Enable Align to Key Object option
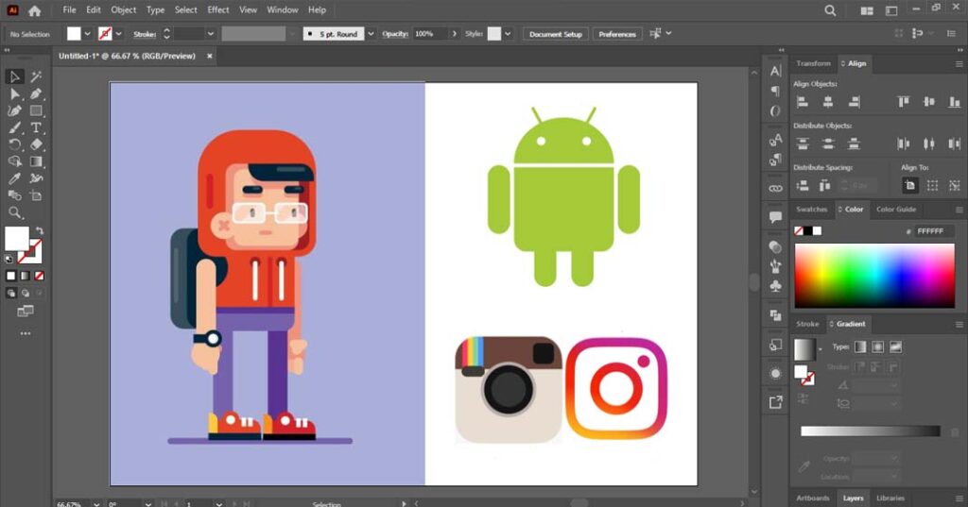The width and height of the screenshot is (968, 507). tap(955, 185)
